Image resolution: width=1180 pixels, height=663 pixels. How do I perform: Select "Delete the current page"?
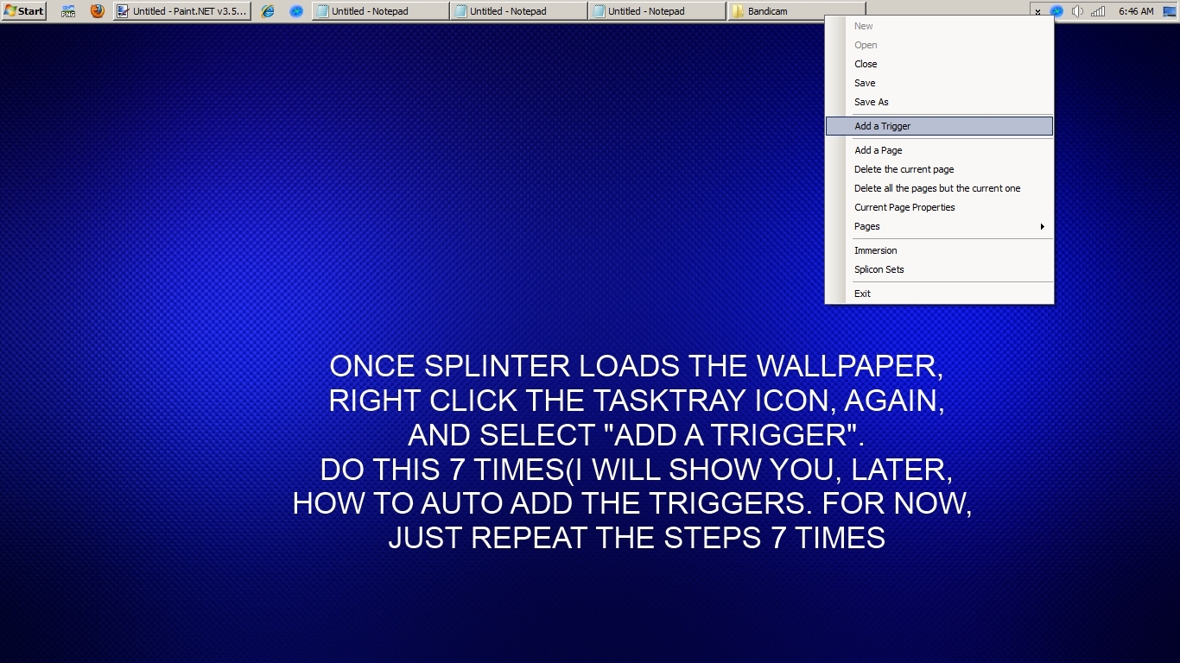[x=904, y=169]
